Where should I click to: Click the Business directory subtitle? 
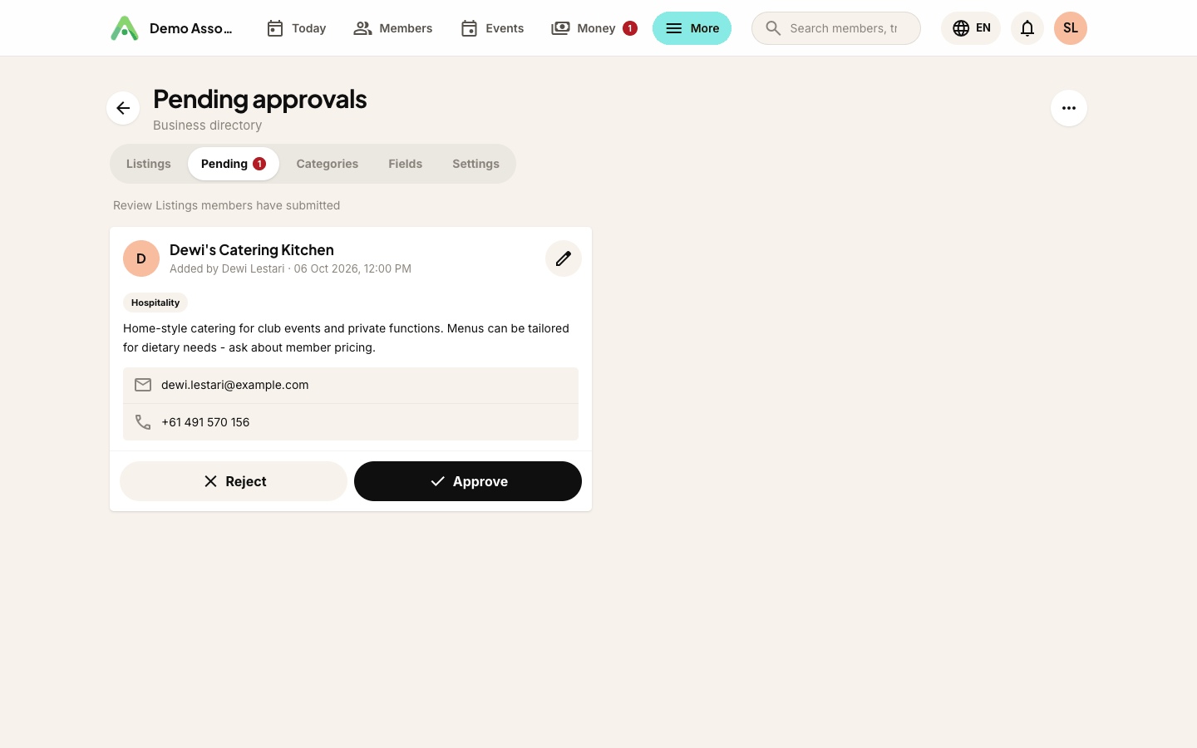[x=208, y=125]
